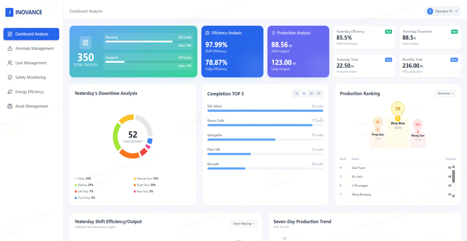Switch Completion TOP 5 to 5D

coord(311,94)
